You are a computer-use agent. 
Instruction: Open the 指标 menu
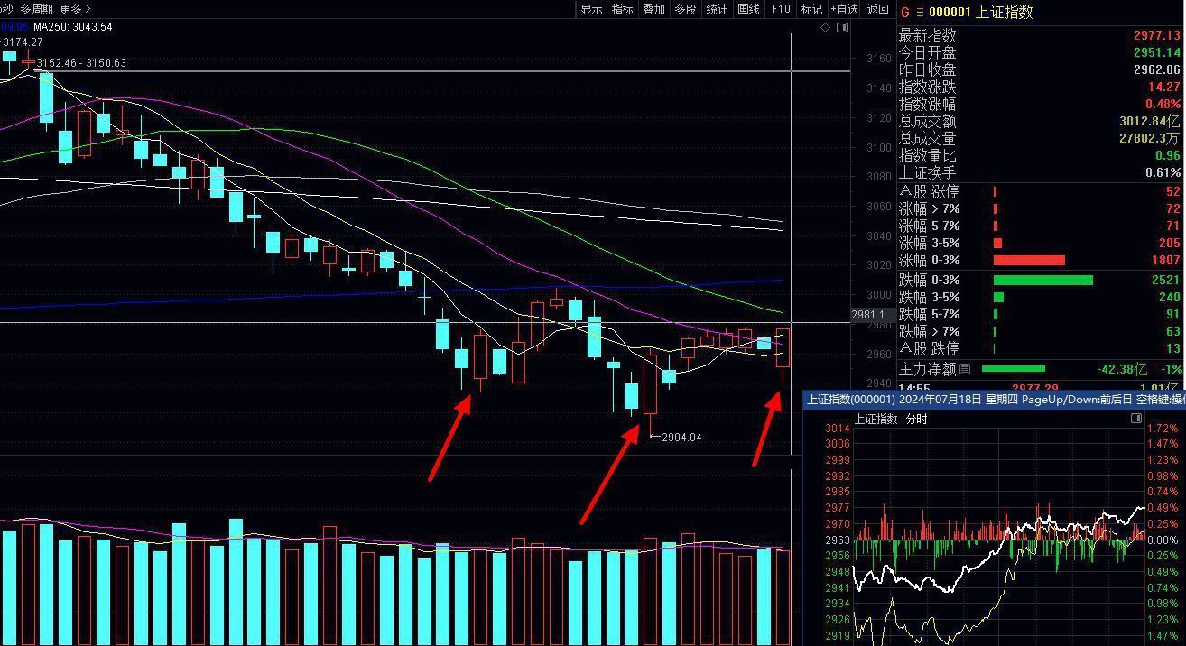(623, 9)
